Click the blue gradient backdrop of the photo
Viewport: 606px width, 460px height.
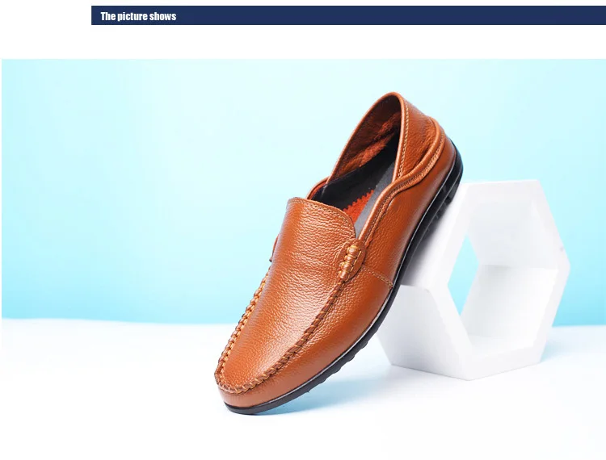pos(135,186)
